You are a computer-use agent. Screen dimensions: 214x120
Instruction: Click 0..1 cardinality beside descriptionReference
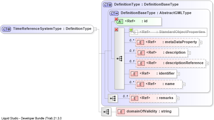coord(132,61)
